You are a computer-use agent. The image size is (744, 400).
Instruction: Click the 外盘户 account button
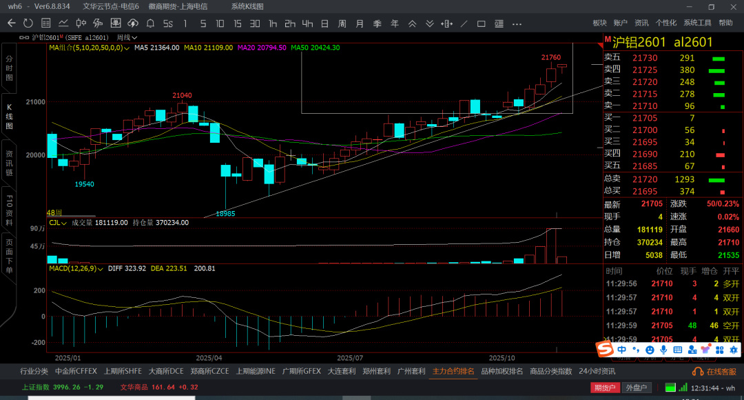[637, 388]
